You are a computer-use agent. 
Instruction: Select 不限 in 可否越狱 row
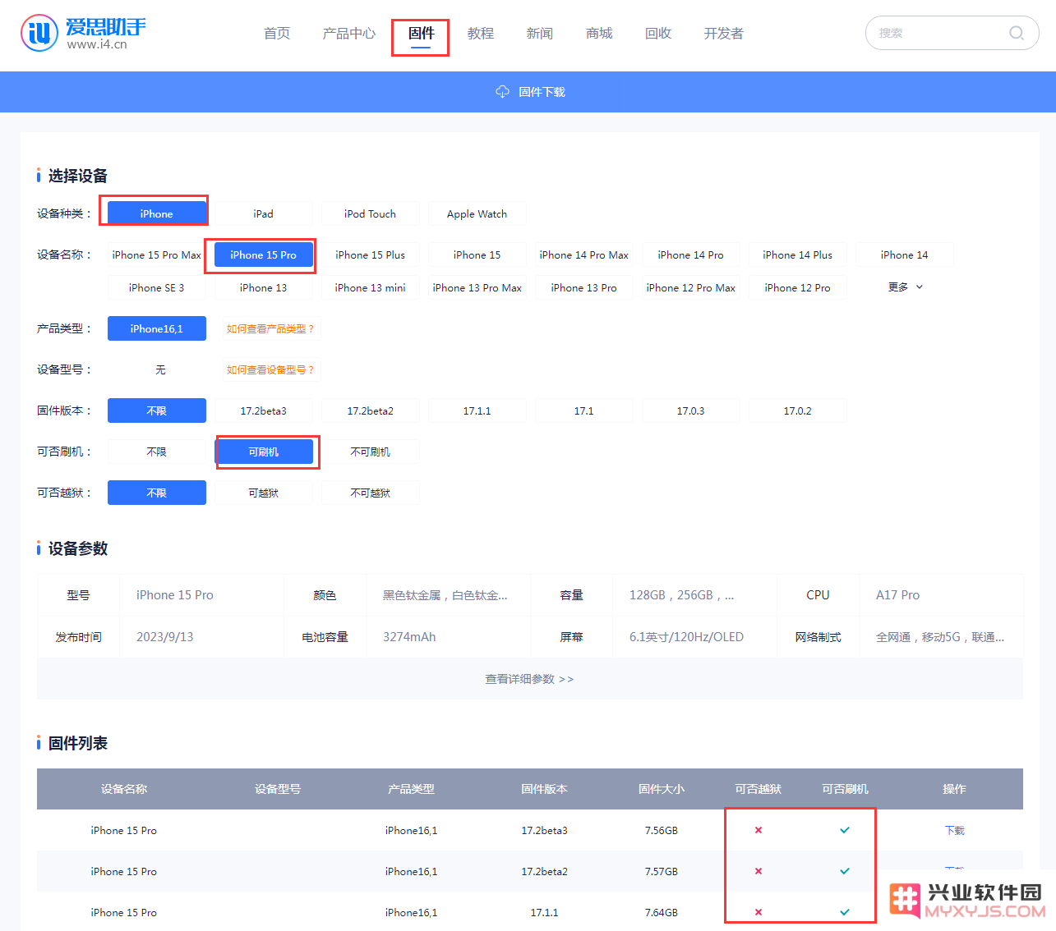[x=157, y=493]
